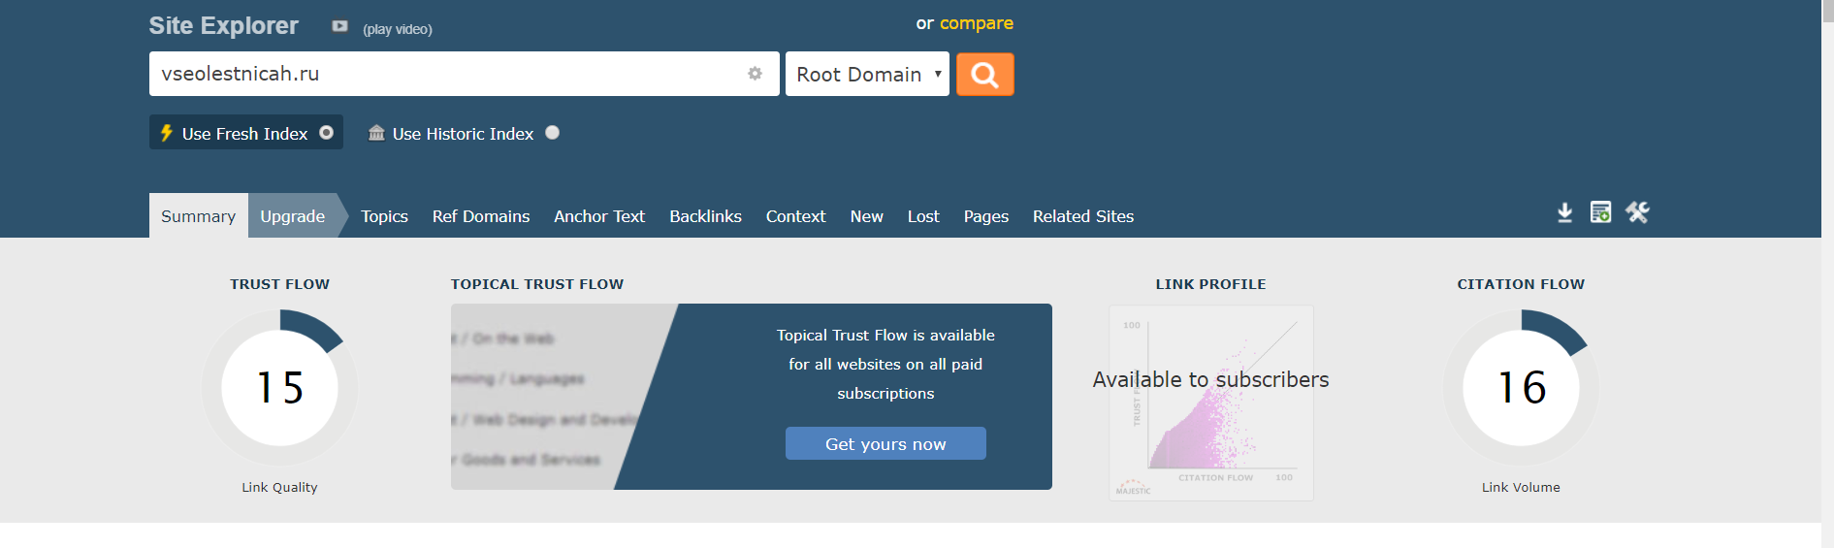Open the Topics tab
The width and height of the screenshot is (1834, 548).
384,216
